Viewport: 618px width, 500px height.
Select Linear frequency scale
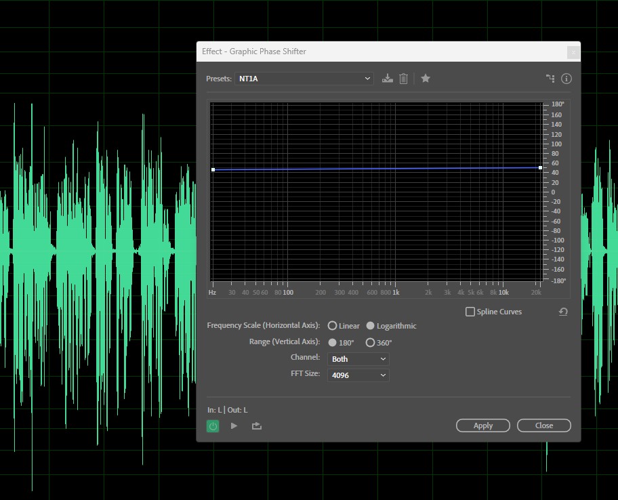click(x=332, y=326)
